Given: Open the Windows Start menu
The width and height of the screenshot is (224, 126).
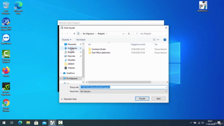Looking at the screenshot, I should (x=4, y=123).
